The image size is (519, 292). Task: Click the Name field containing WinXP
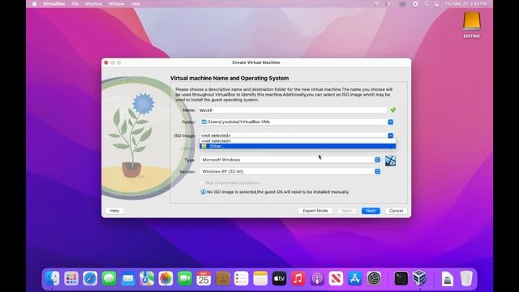293,110
